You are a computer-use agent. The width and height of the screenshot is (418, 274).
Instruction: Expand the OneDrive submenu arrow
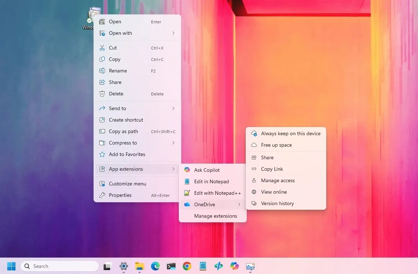click(x=239, y=204)
